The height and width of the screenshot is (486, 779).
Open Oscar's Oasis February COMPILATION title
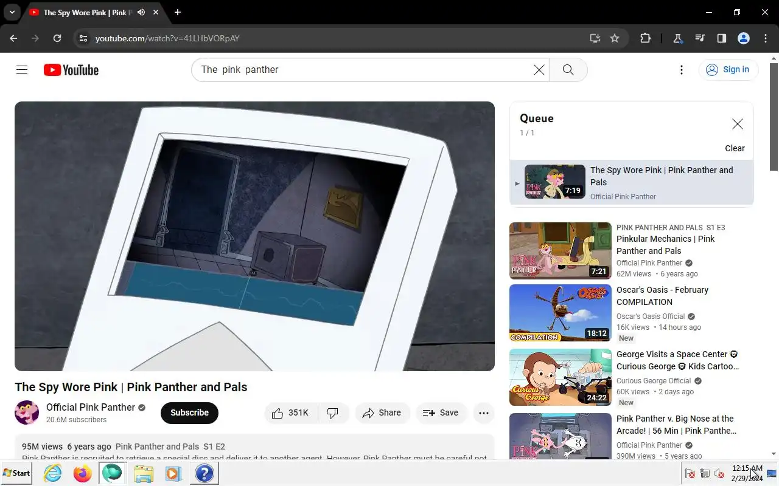pos(662,296)
